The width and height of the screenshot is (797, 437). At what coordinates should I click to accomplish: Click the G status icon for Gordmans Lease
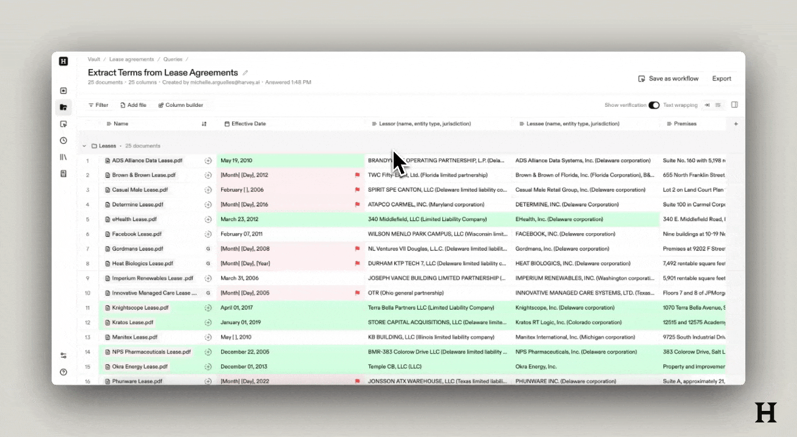[208, 249]
